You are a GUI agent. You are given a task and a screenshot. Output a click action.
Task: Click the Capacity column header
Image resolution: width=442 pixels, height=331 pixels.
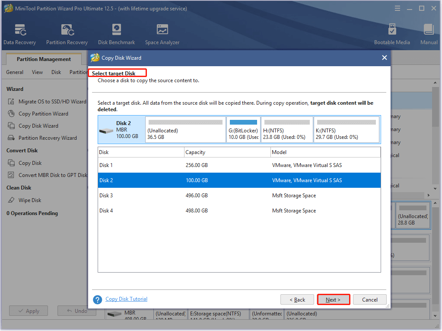coord(227,152)
